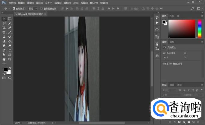Image resolution: width=205 pixels, height=125 pixels.
Task: Toggle Quick Mask mode button
Action: point(4,78)
